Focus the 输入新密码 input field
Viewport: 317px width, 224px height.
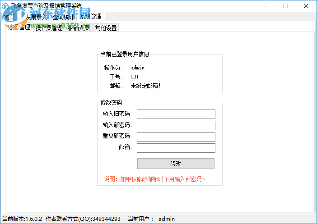tap(176, 125)
